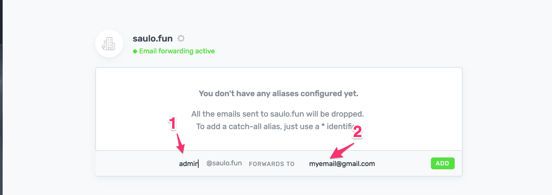Click the @saulo.fun domain suffix label
This screenshot has height=195, width=552.
pyautogui.click(x=224, y=163)
